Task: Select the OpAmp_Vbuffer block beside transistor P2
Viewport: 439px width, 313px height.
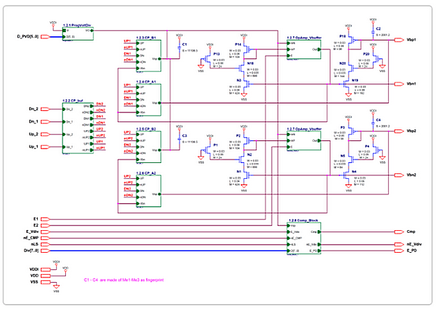Action: 304,140
